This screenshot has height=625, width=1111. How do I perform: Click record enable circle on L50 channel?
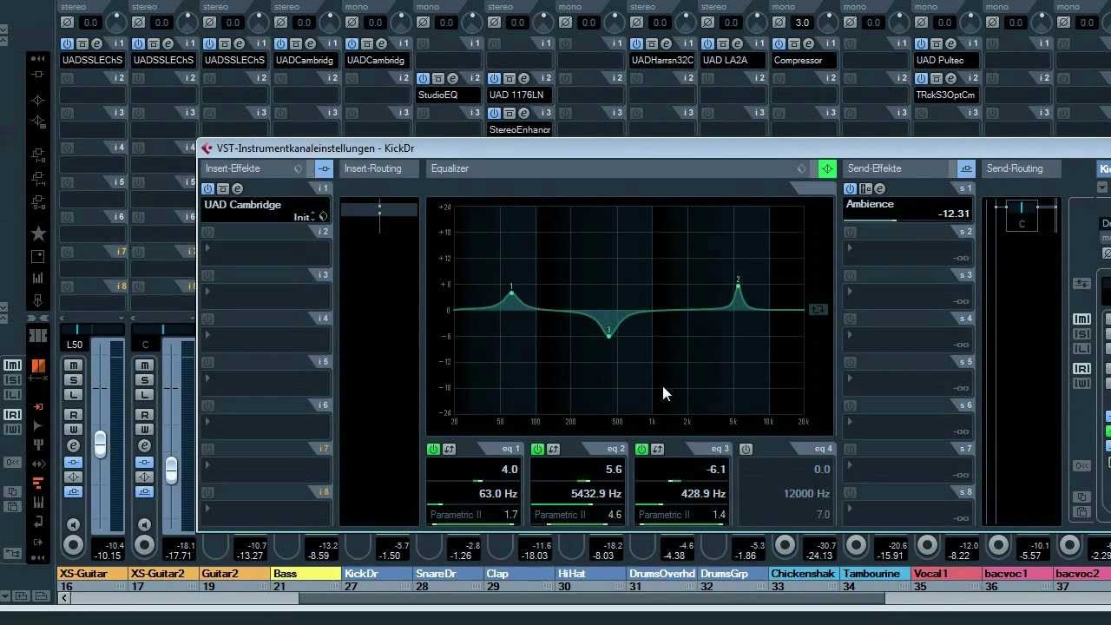pos(74,545)
